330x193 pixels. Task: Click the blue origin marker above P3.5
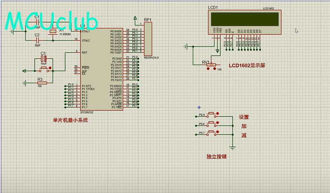click(199, 107)
